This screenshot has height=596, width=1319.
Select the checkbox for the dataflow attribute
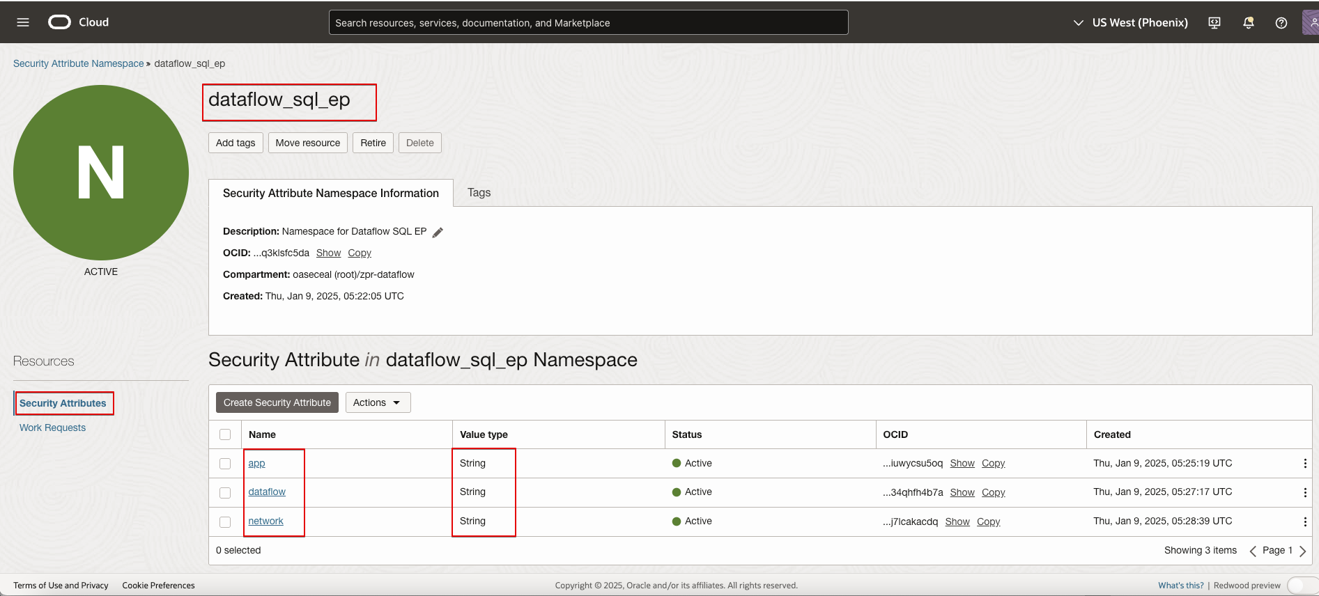[225, 493]
